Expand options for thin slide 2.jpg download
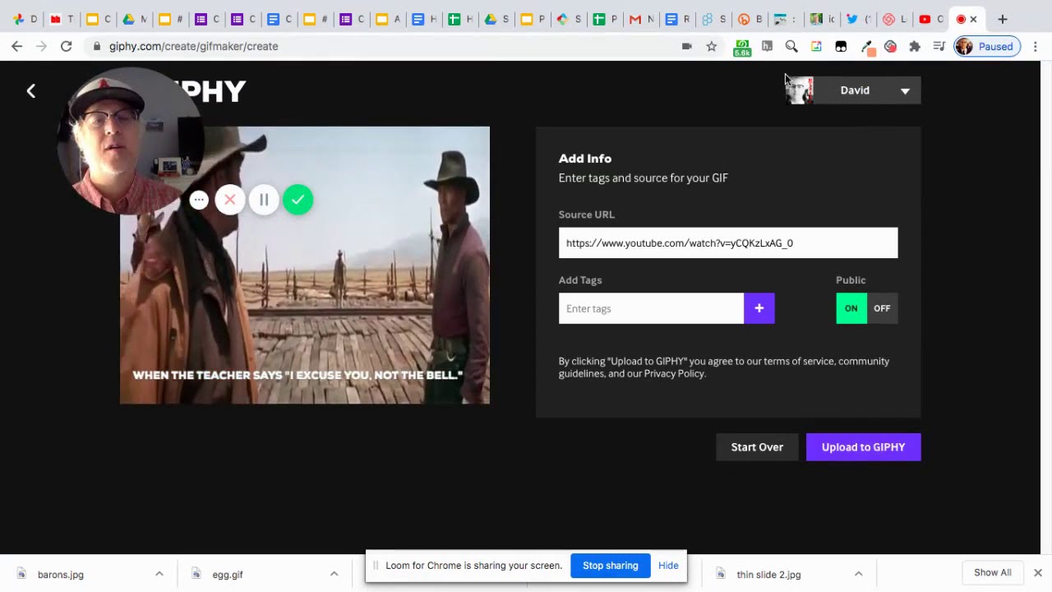 pos(858,574)
